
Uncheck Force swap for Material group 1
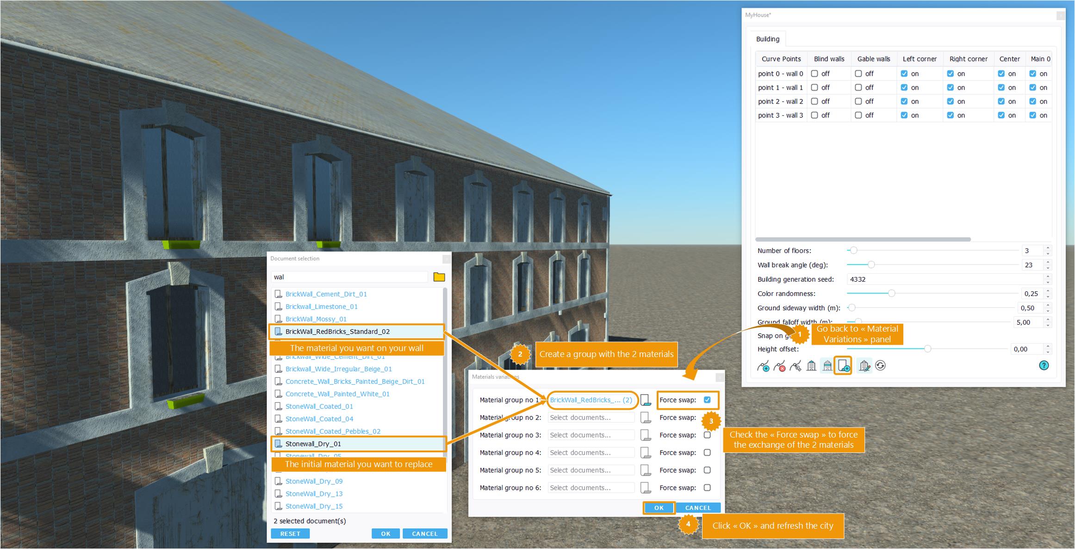(707, 400)
